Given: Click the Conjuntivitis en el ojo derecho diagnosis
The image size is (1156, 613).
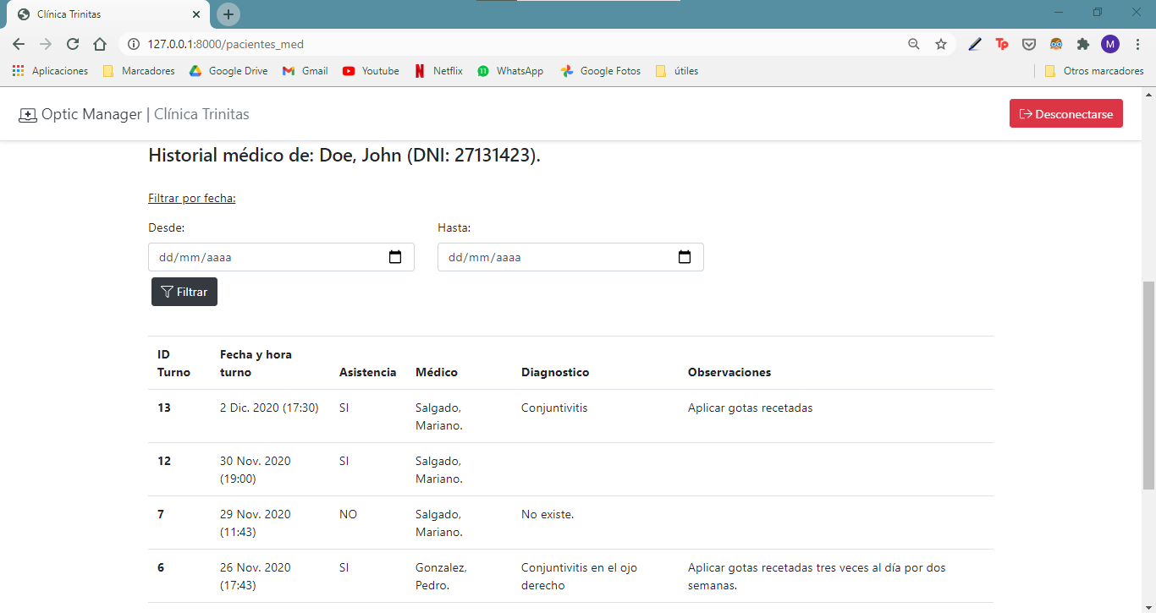Looking at the screenshot, I should [578, 576].
